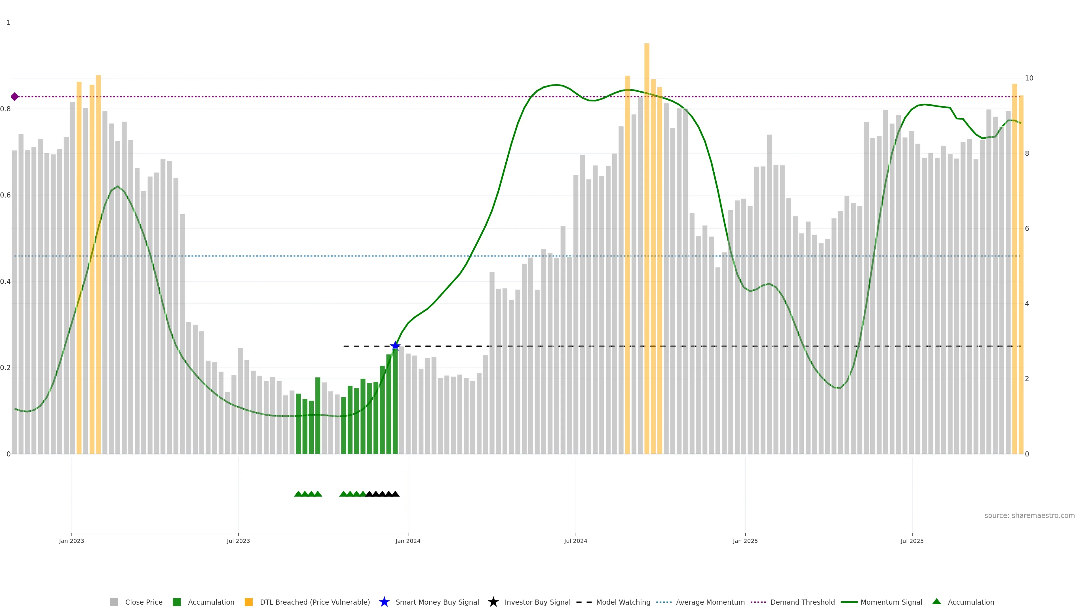Click the green Accumulation legend square
This screenshot has width=1089, height=612.
[x=177, y=602]
